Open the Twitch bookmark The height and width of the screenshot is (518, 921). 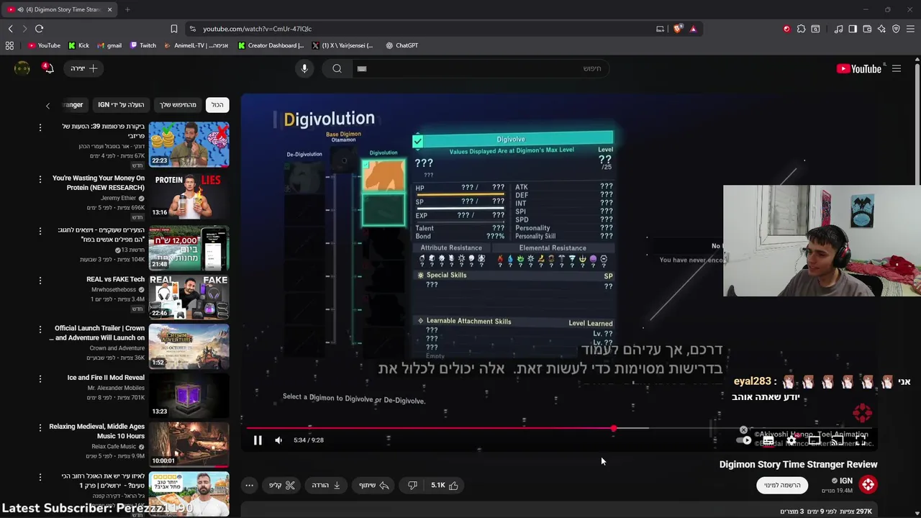[142, 45]
